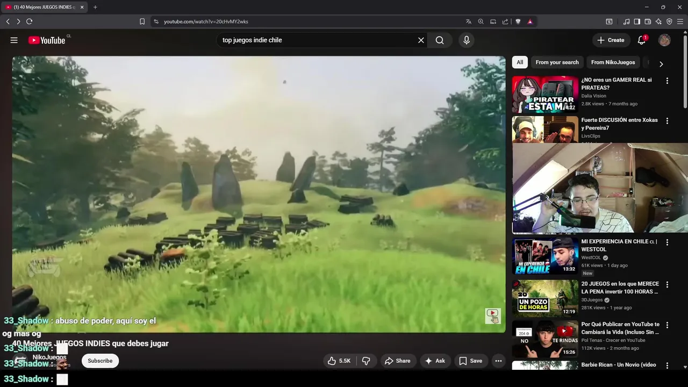This screenshot has width=688, height=387.
Task: Open options for Por Qué Publicar en YouTube video
Action: pyautogui.click(x=667, y=325)
